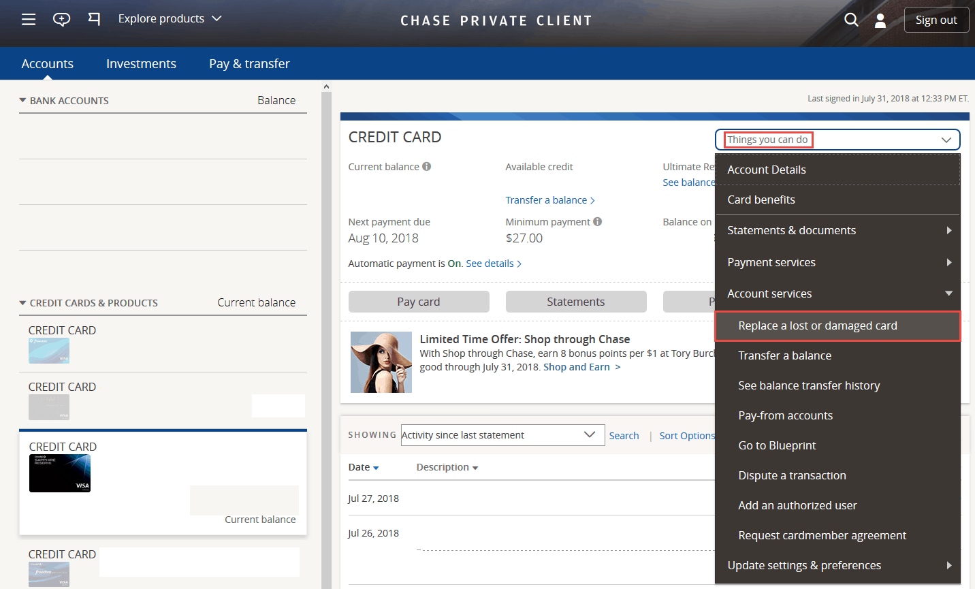
Task: Click the Search activity link
Action: 624,436
